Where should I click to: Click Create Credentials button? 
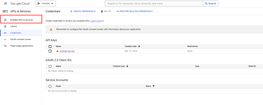(x=83, y=11)
